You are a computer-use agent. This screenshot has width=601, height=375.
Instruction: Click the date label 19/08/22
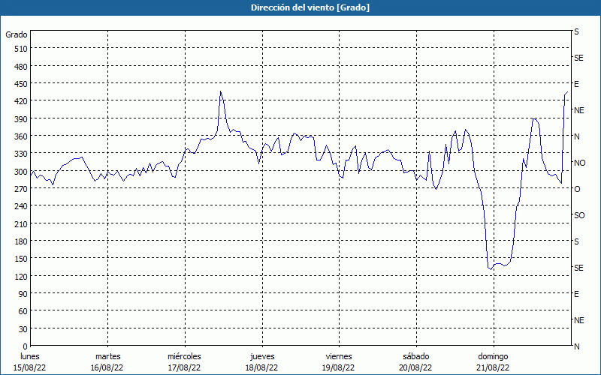(339, 367)
